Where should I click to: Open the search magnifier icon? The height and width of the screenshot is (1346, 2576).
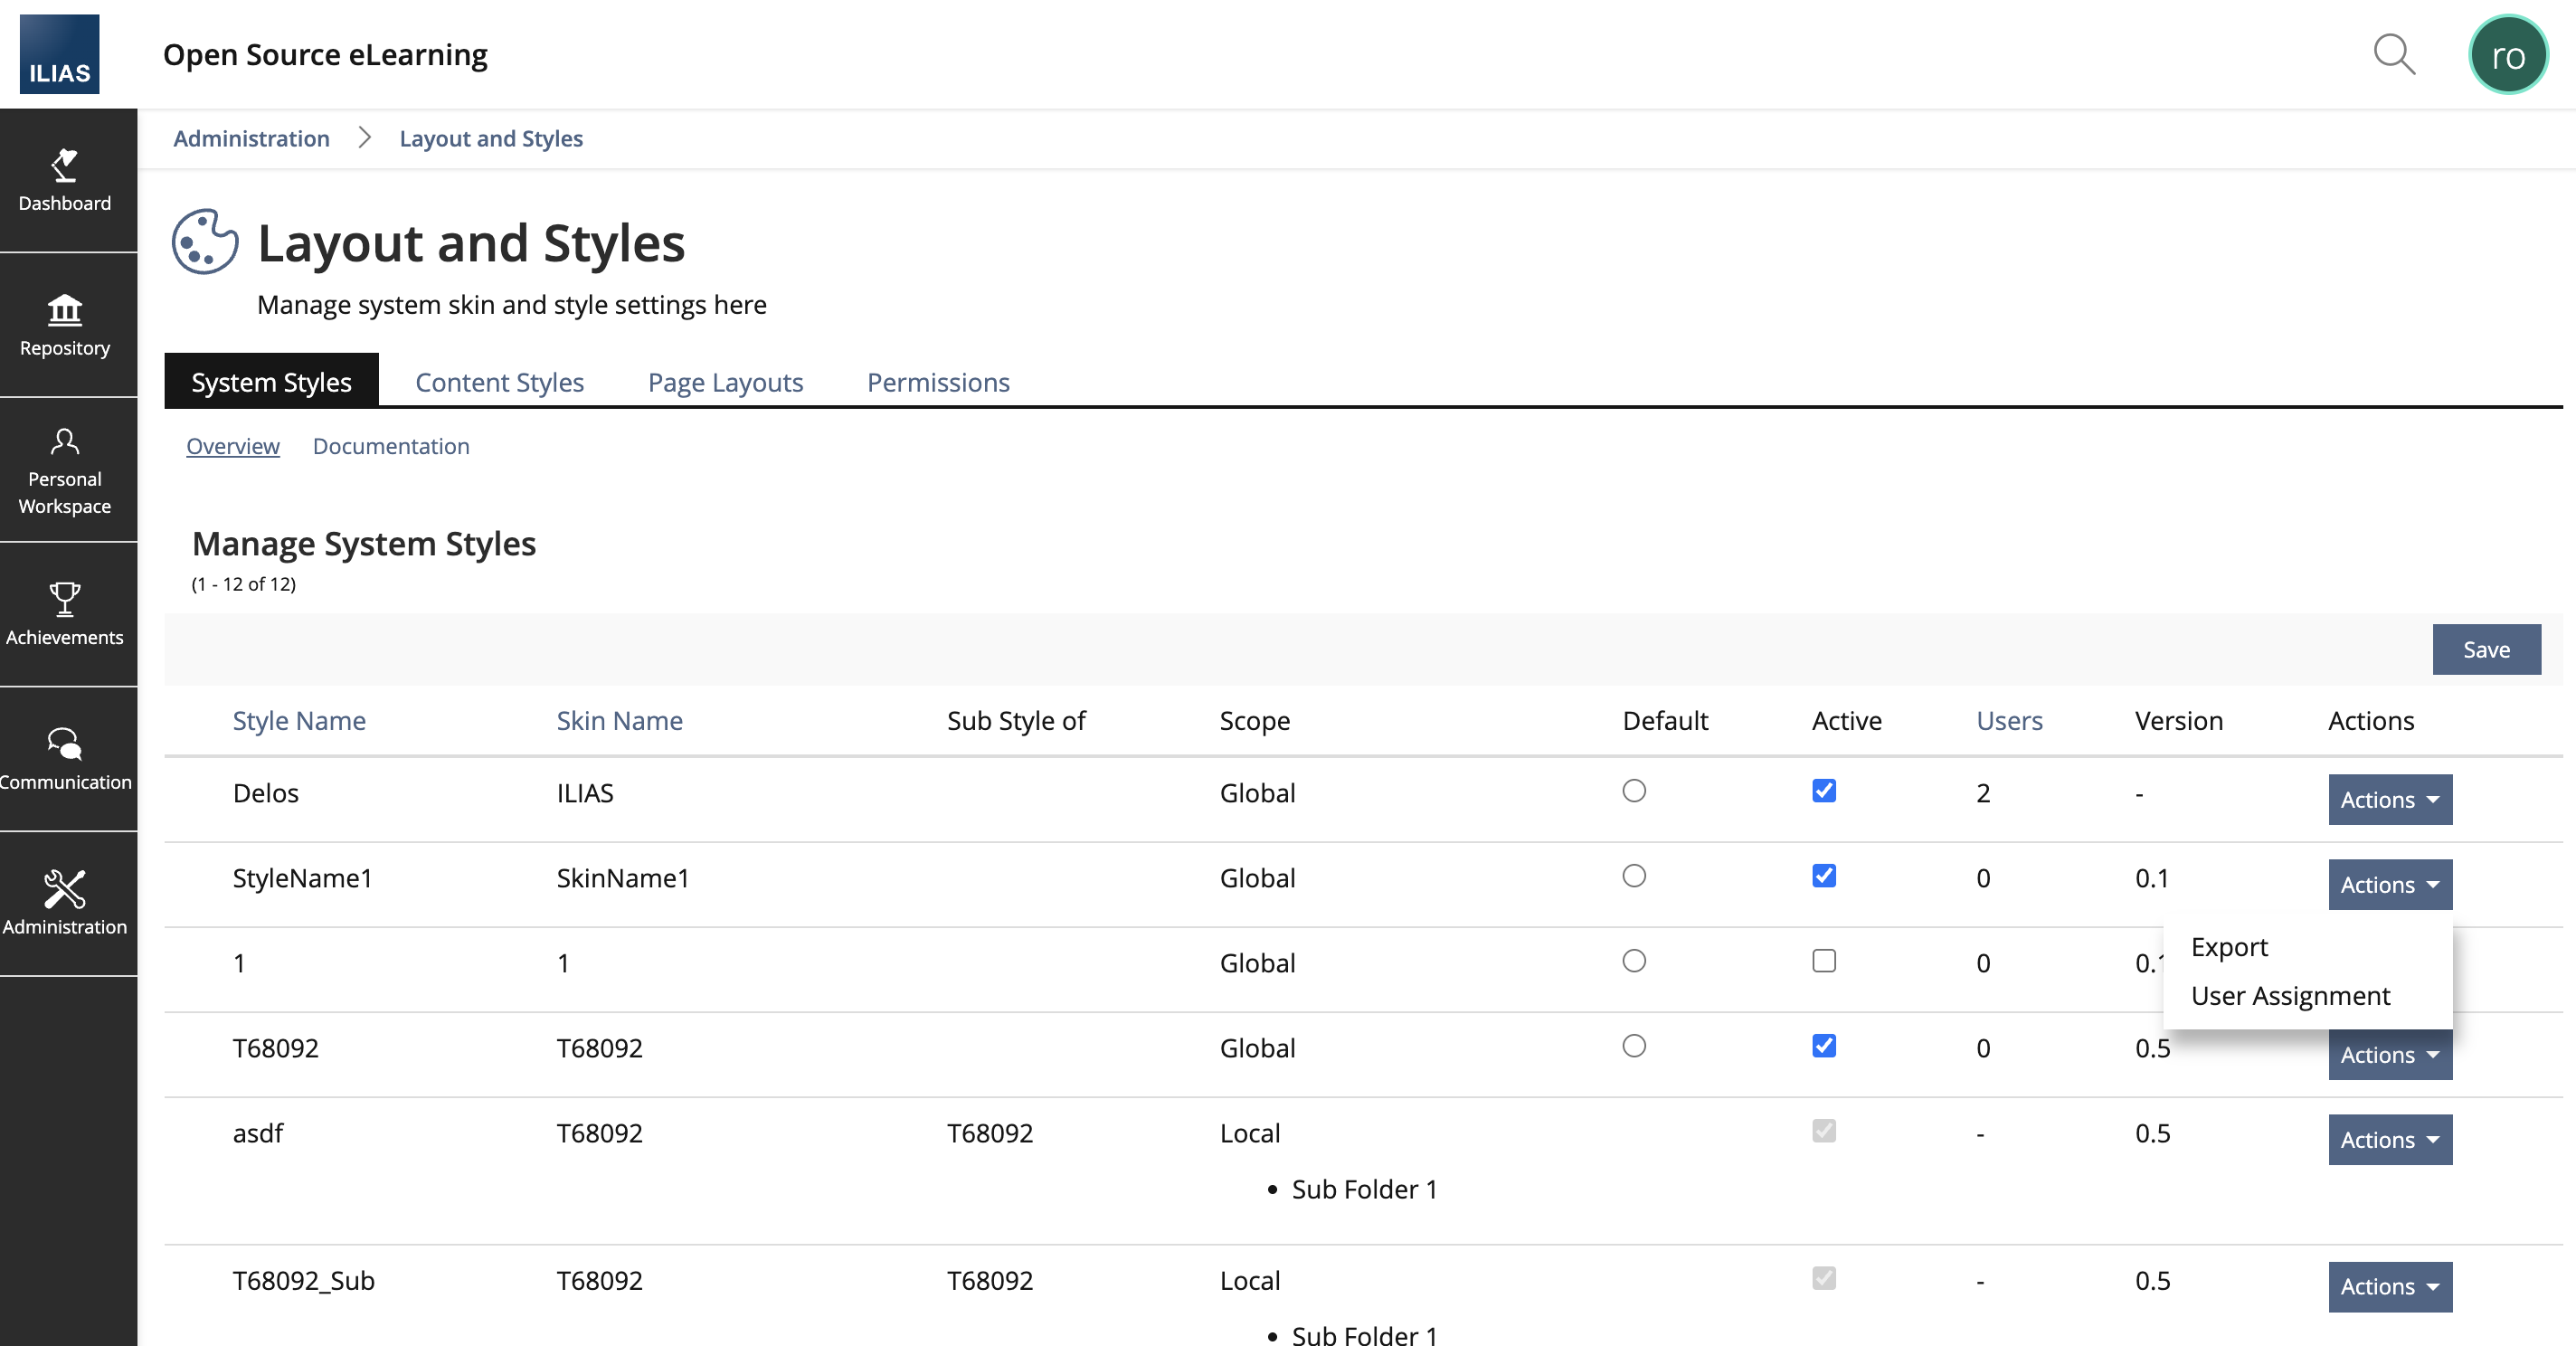pyautogui.click(x=2393, y=54)
